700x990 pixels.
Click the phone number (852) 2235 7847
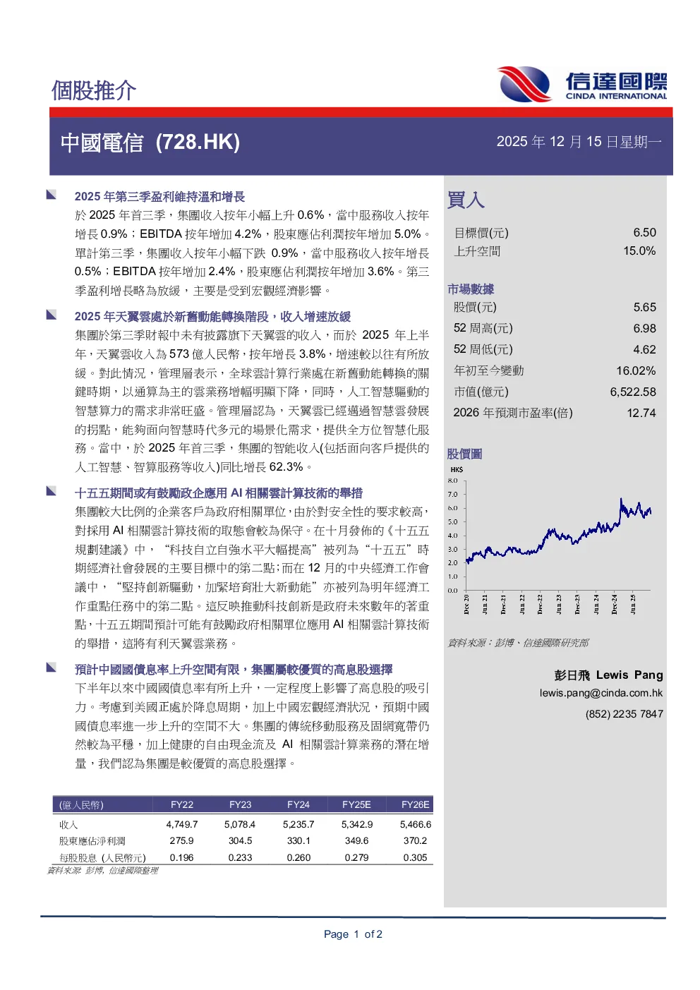pos(624,714)
